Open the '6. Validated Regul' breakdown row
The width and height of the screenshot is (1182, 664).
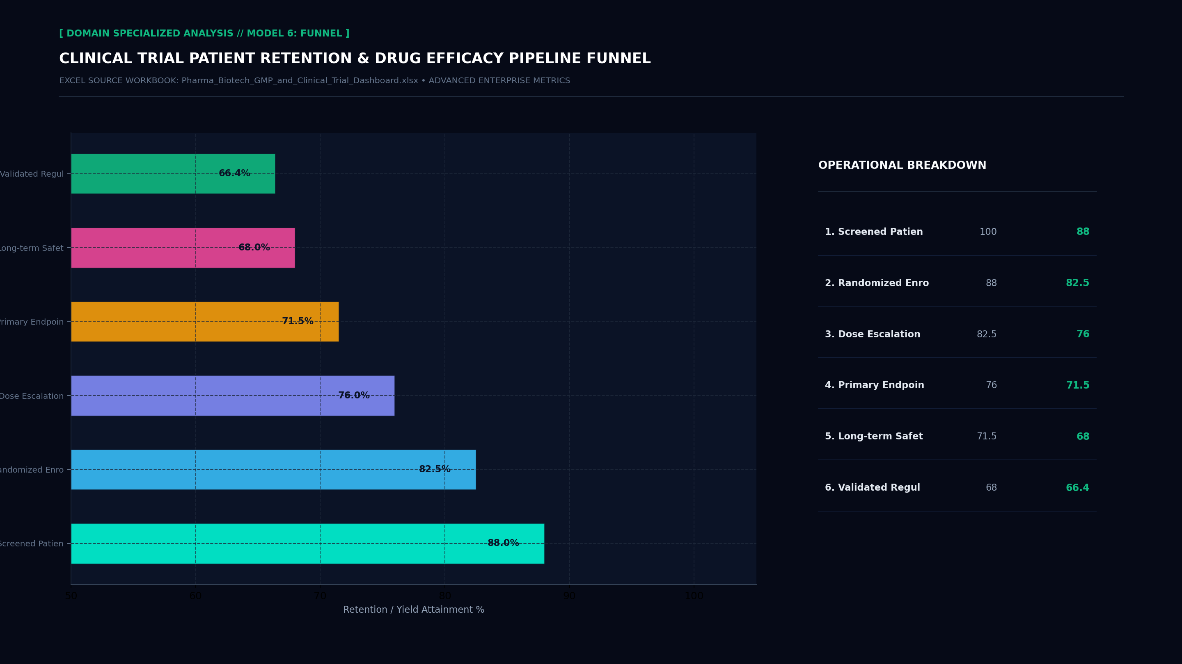pyautogui.click(x=957, y=488)
